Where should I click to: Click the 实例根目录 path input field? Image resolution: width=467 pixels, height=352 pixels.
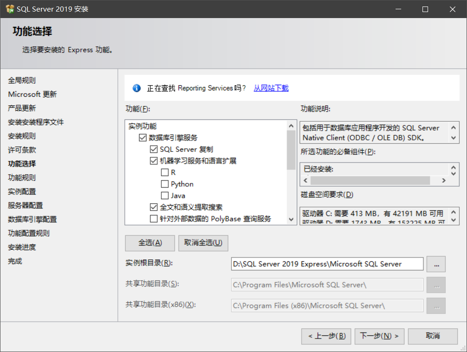[x=327, y=264]
